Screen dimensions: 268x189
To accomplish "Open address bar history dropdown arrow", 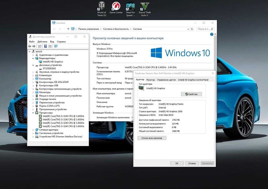I will coord(188,29).
